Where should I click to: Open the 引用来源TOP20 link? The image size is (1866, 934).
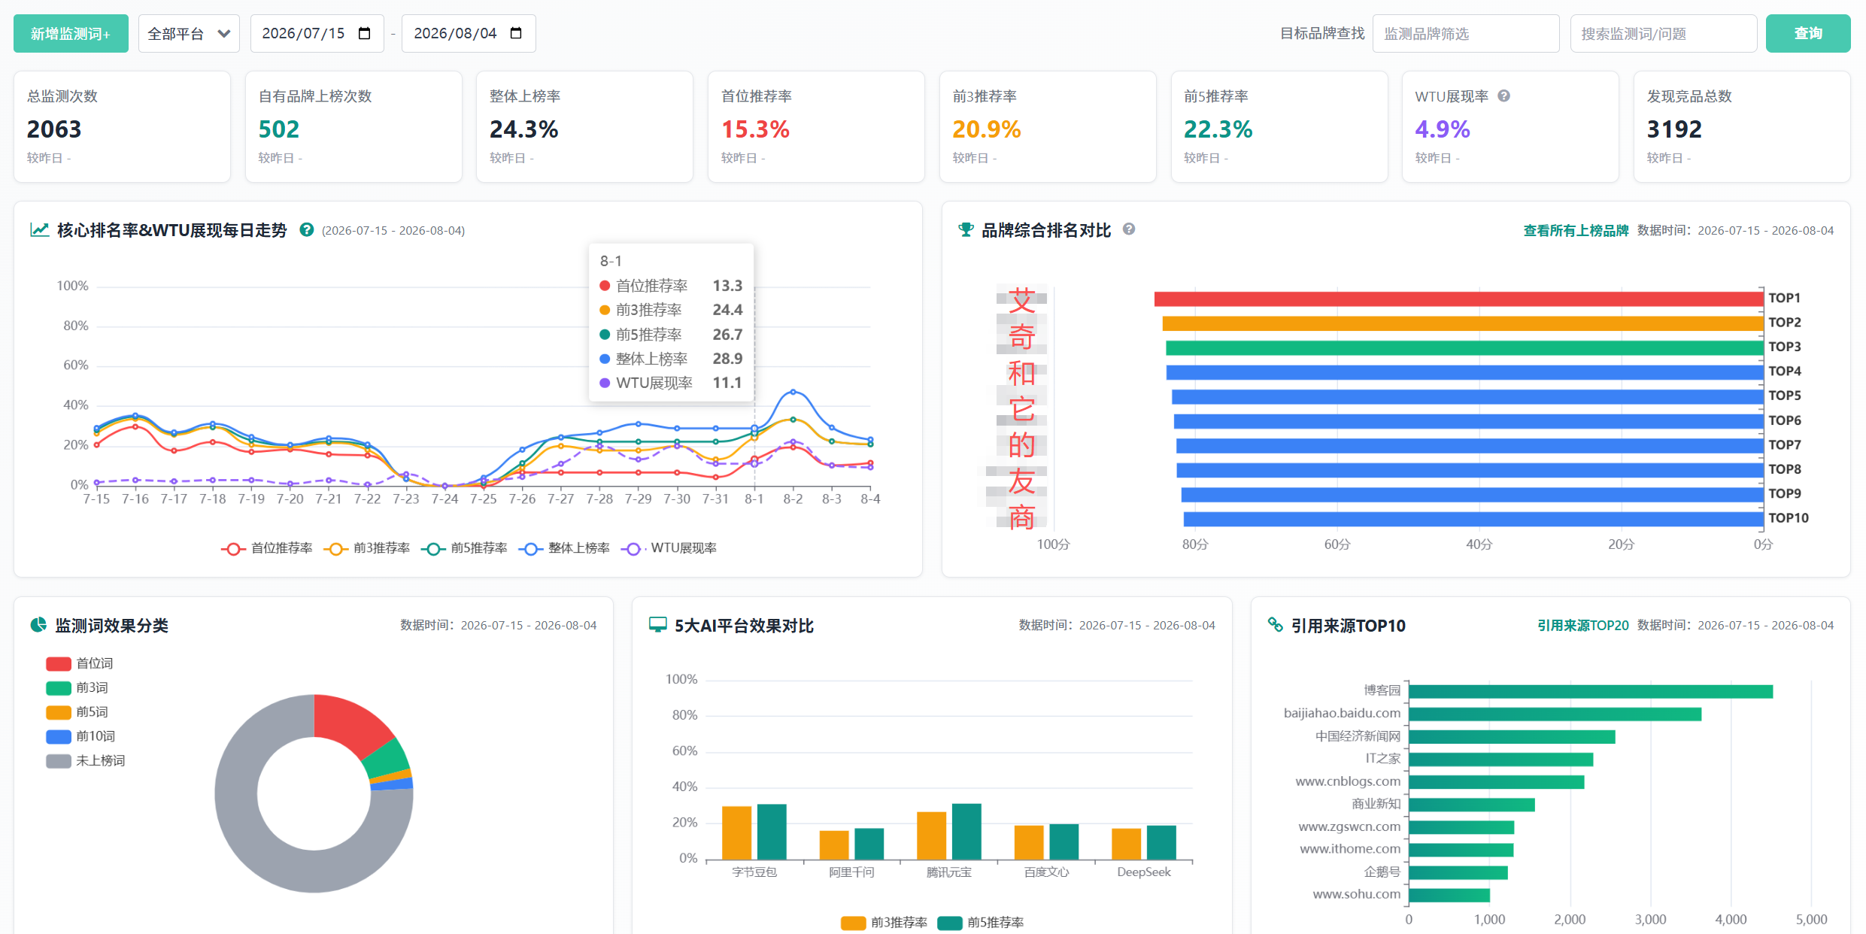coord(1582,625)
